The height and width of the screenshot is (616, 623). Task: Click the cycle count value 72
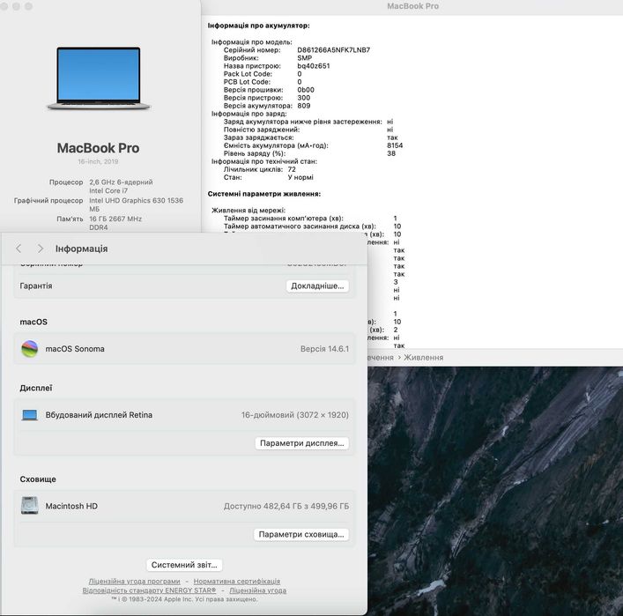(x=292, y=169)
